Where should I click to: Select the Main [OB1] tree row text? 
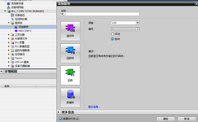point(25,31)
